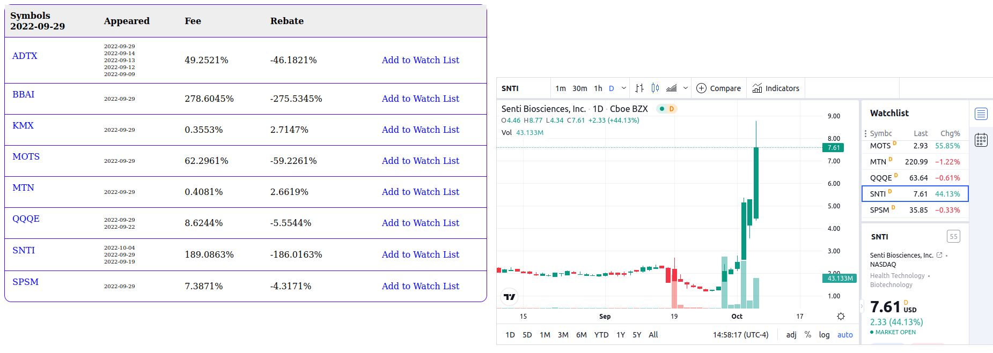Add SPSM to Watch List
993x353 pixels.
coord(421,286)
